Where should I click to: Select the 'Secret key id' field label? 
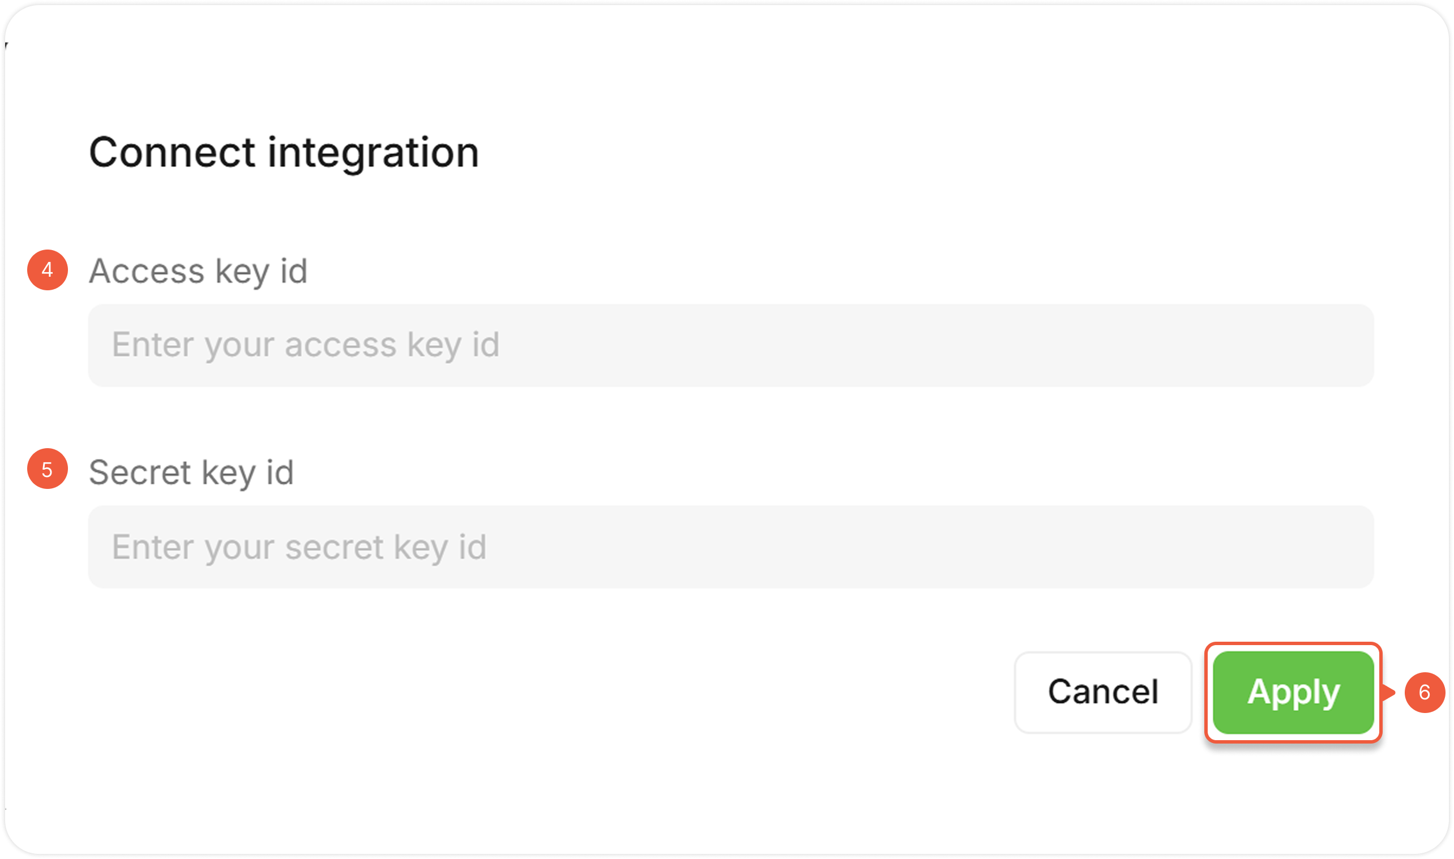(x=191, y=473)
